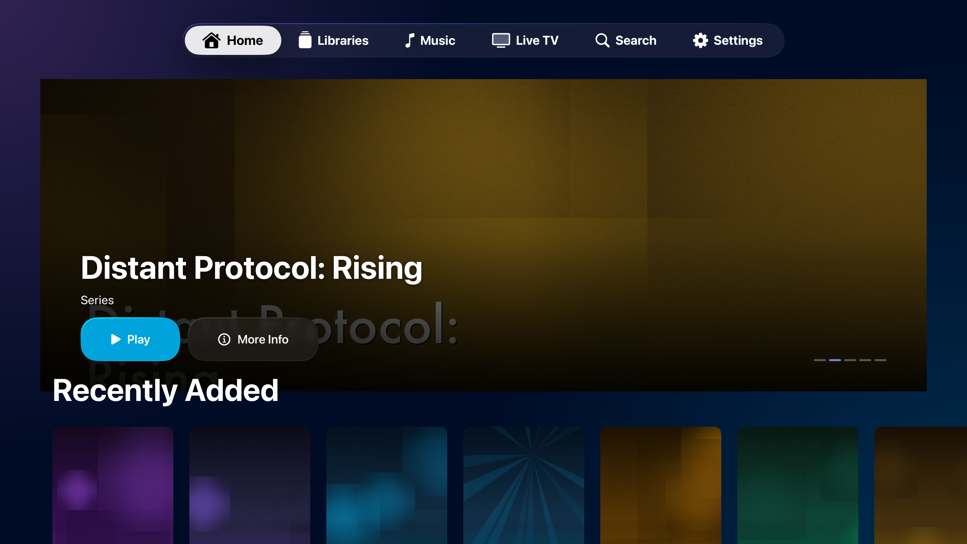The width and height of the screenshot is (967, 544).
Task: Open the blue starburst Recently Added poster
Action: [x=524, y=485]
